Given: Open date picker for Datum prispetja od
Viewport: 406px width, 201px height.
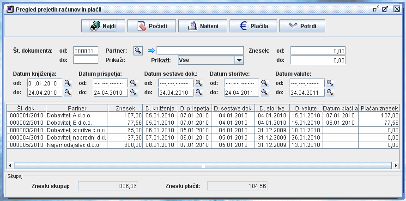Looking at the screenshot, I should [x=133, y=83].
